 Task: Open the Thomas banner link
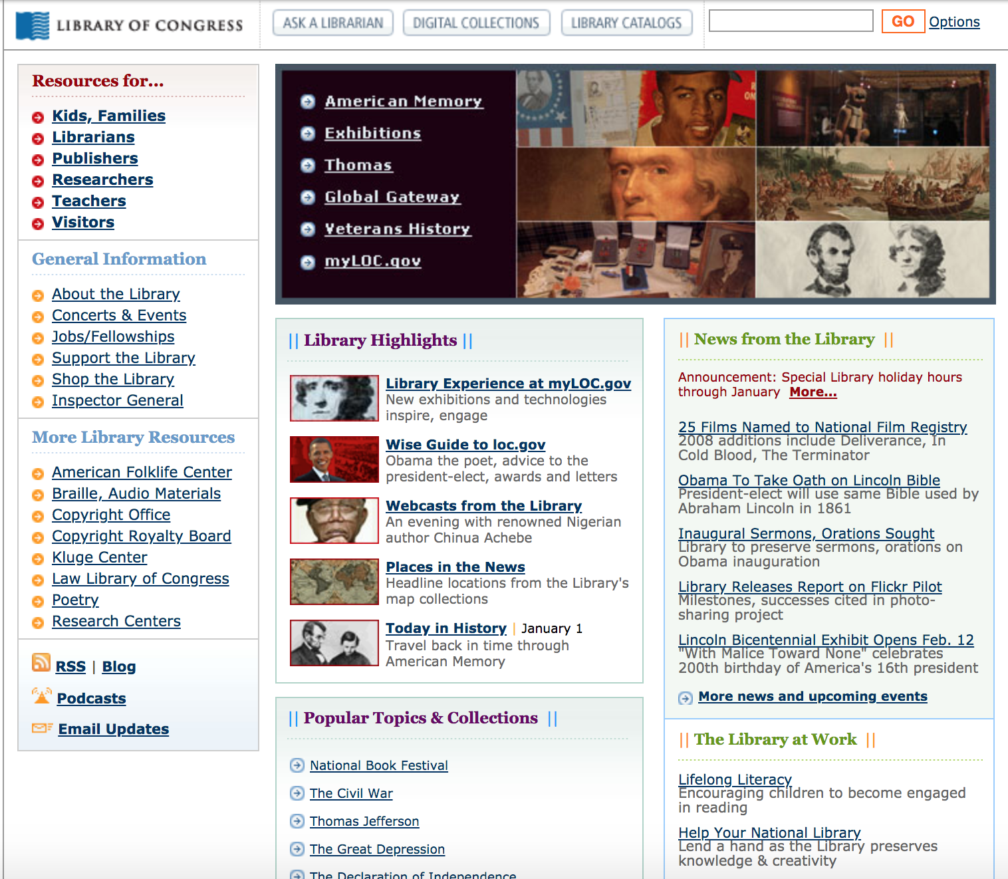click(x=358, y=165)
